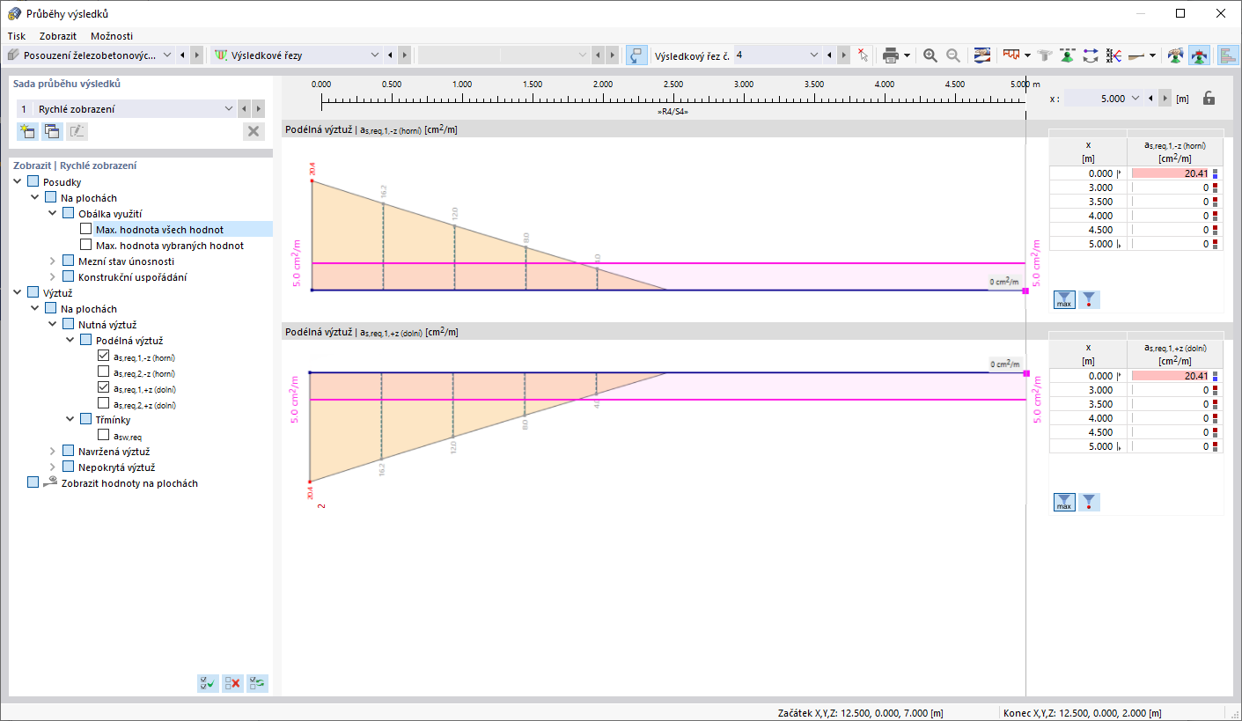Open the Zobrazit menu

pos(58,36)
